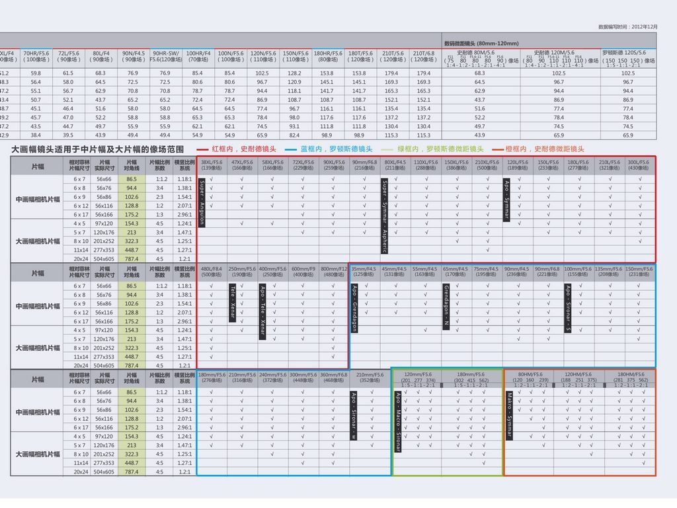Click the vertical 'Super - Angulon' label
Image resolution: width=677 pixels, height=508 pixels.
click(x=202, y=202)
